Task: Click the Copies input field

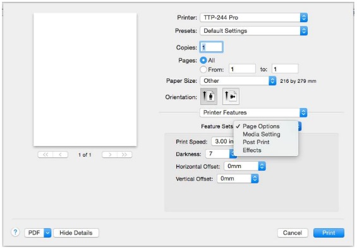Action: 211,47
